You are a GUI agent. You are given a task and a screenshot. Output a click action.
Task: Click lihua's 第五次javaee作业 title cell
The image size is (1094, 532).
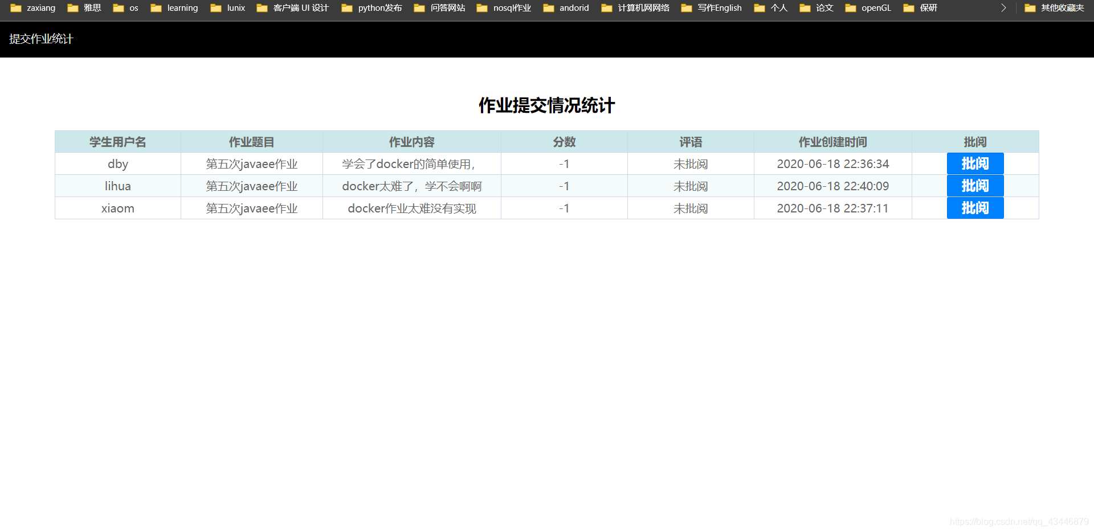coord(252,186)
